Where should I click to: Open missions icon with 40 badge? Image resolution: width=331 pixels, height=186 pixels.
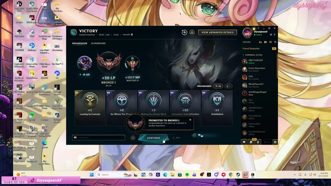point(251,142)
